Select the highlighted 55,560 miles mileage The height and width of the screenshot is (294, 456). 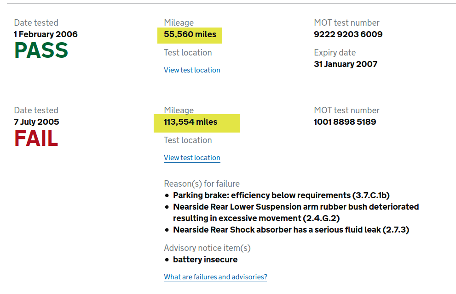pyautogui.click(x=190, y=34)
